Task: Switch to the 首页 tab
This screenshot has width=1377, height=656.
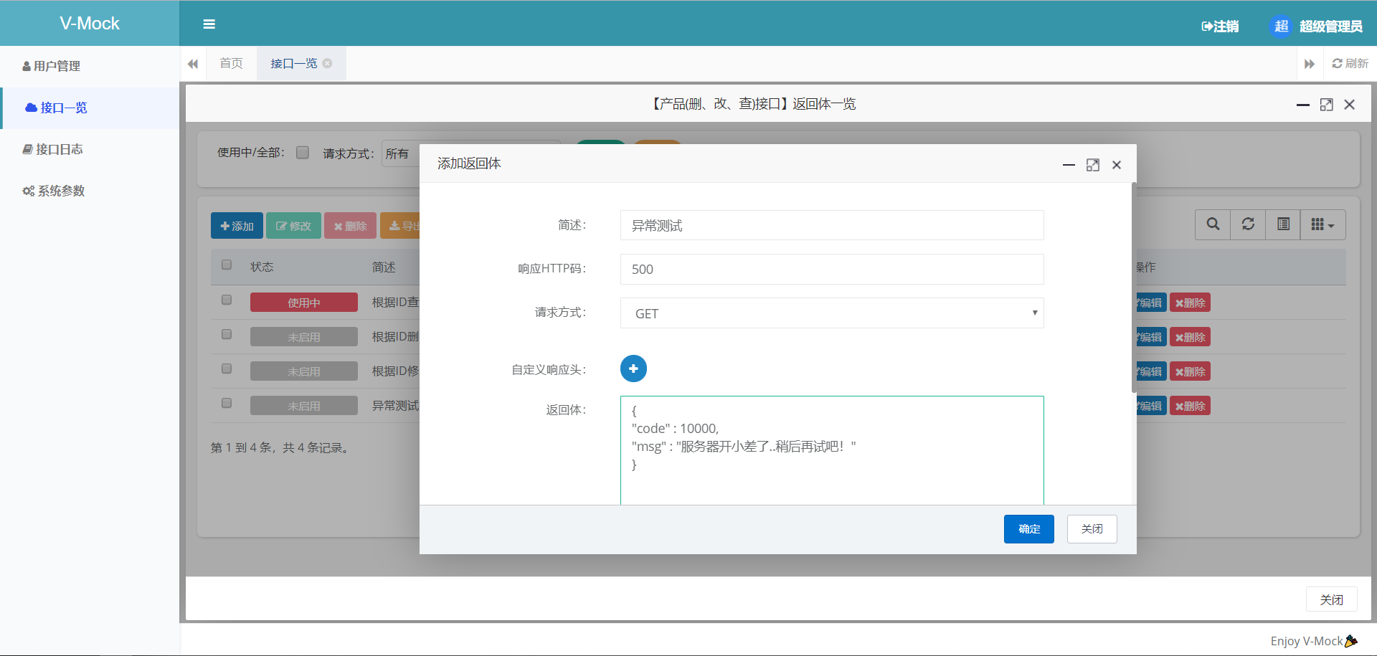Action: click(231, 63)
